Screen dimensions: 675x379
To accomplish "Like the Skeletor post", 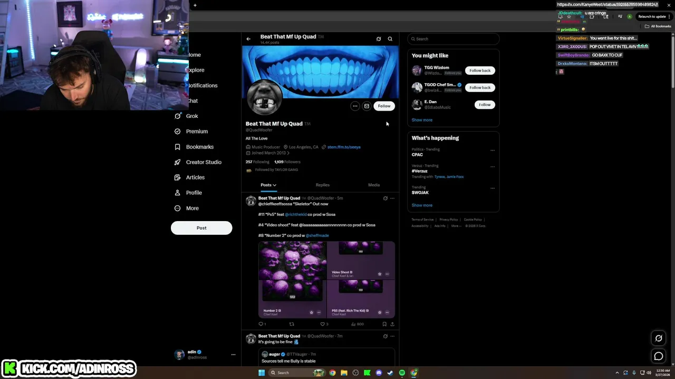I will coord(324,324).
